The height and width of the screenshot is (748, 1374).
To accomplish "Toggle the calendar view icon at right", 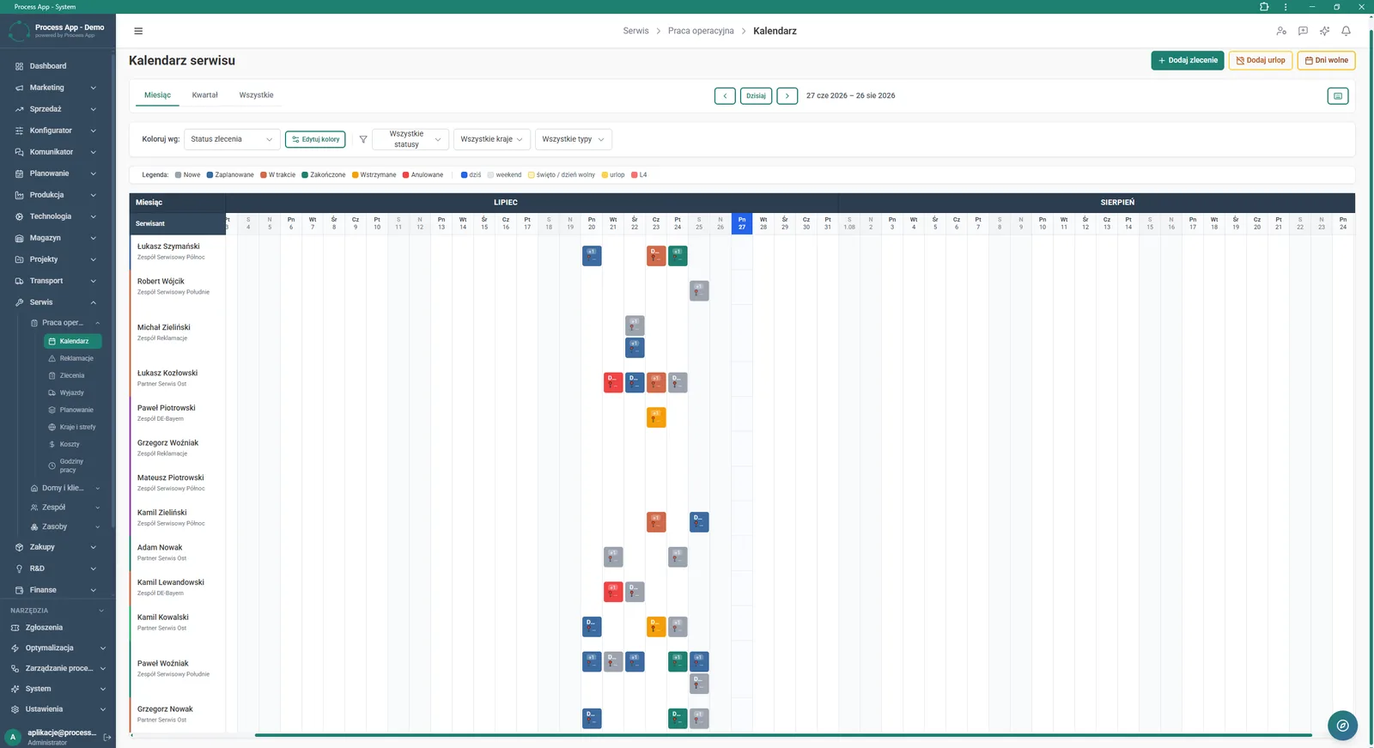I will pyautogui.click(x=1338, y=96).
